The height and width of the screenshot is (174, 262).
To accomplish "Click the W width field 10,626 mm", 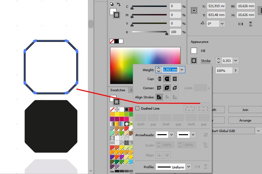I will pyautogui.click(x=246, y=6).
